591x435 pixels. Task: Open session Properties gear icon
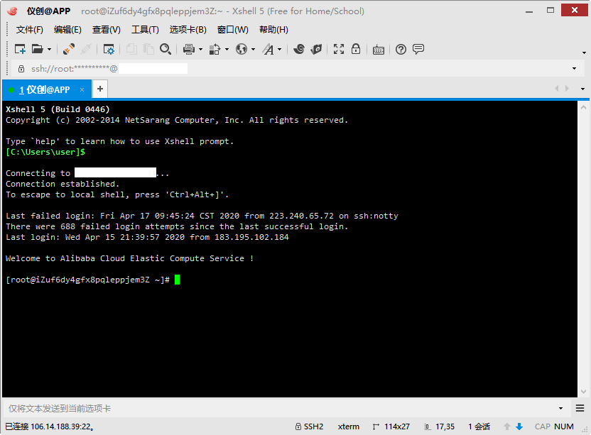click(109, 49)
